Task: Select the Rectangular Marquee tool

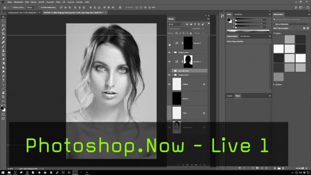Action: click(x=3, y=21)
